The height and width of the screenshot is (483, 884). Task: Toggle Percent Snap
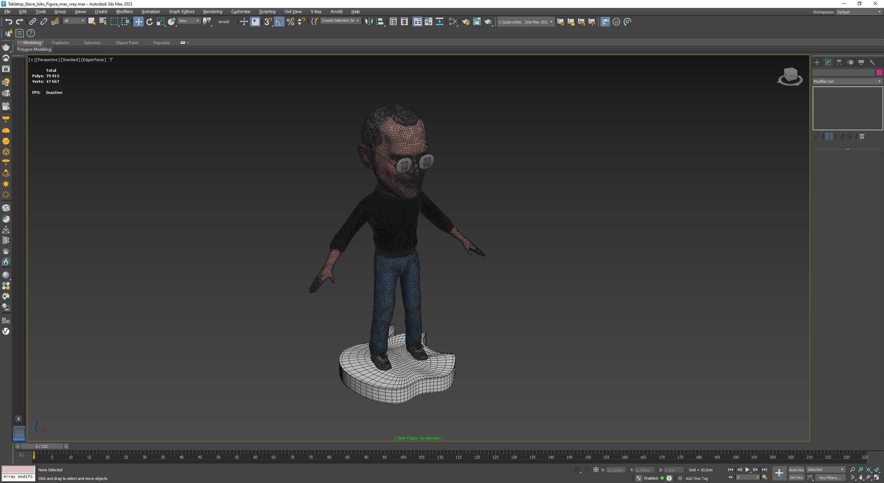pos(291,22)
